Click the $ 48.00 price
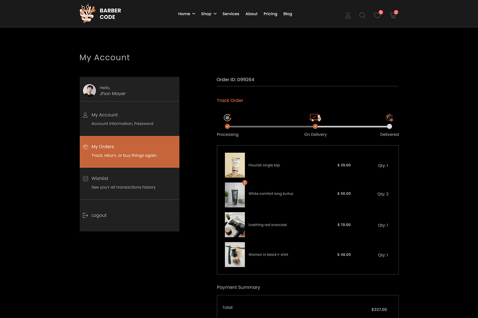 (344, 254)
